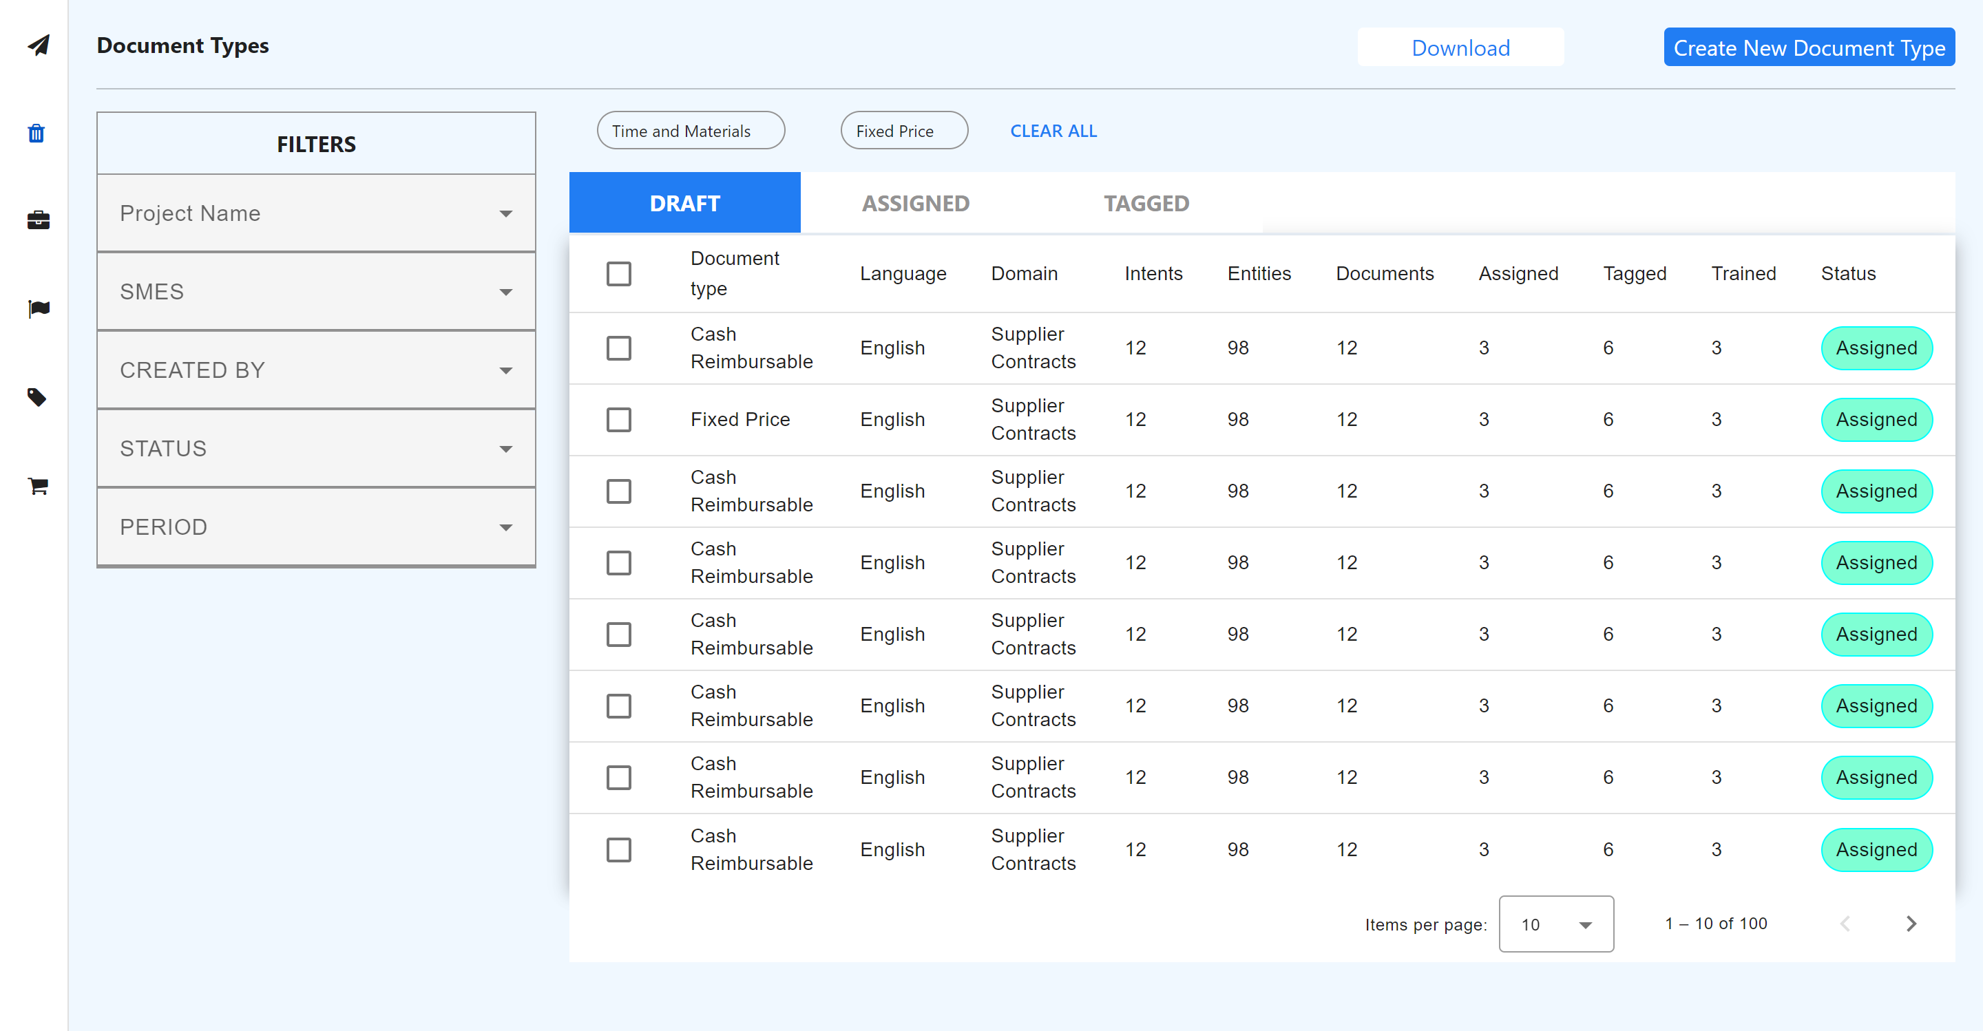Click the briefcase icon in the sidebar

point(37,220)
